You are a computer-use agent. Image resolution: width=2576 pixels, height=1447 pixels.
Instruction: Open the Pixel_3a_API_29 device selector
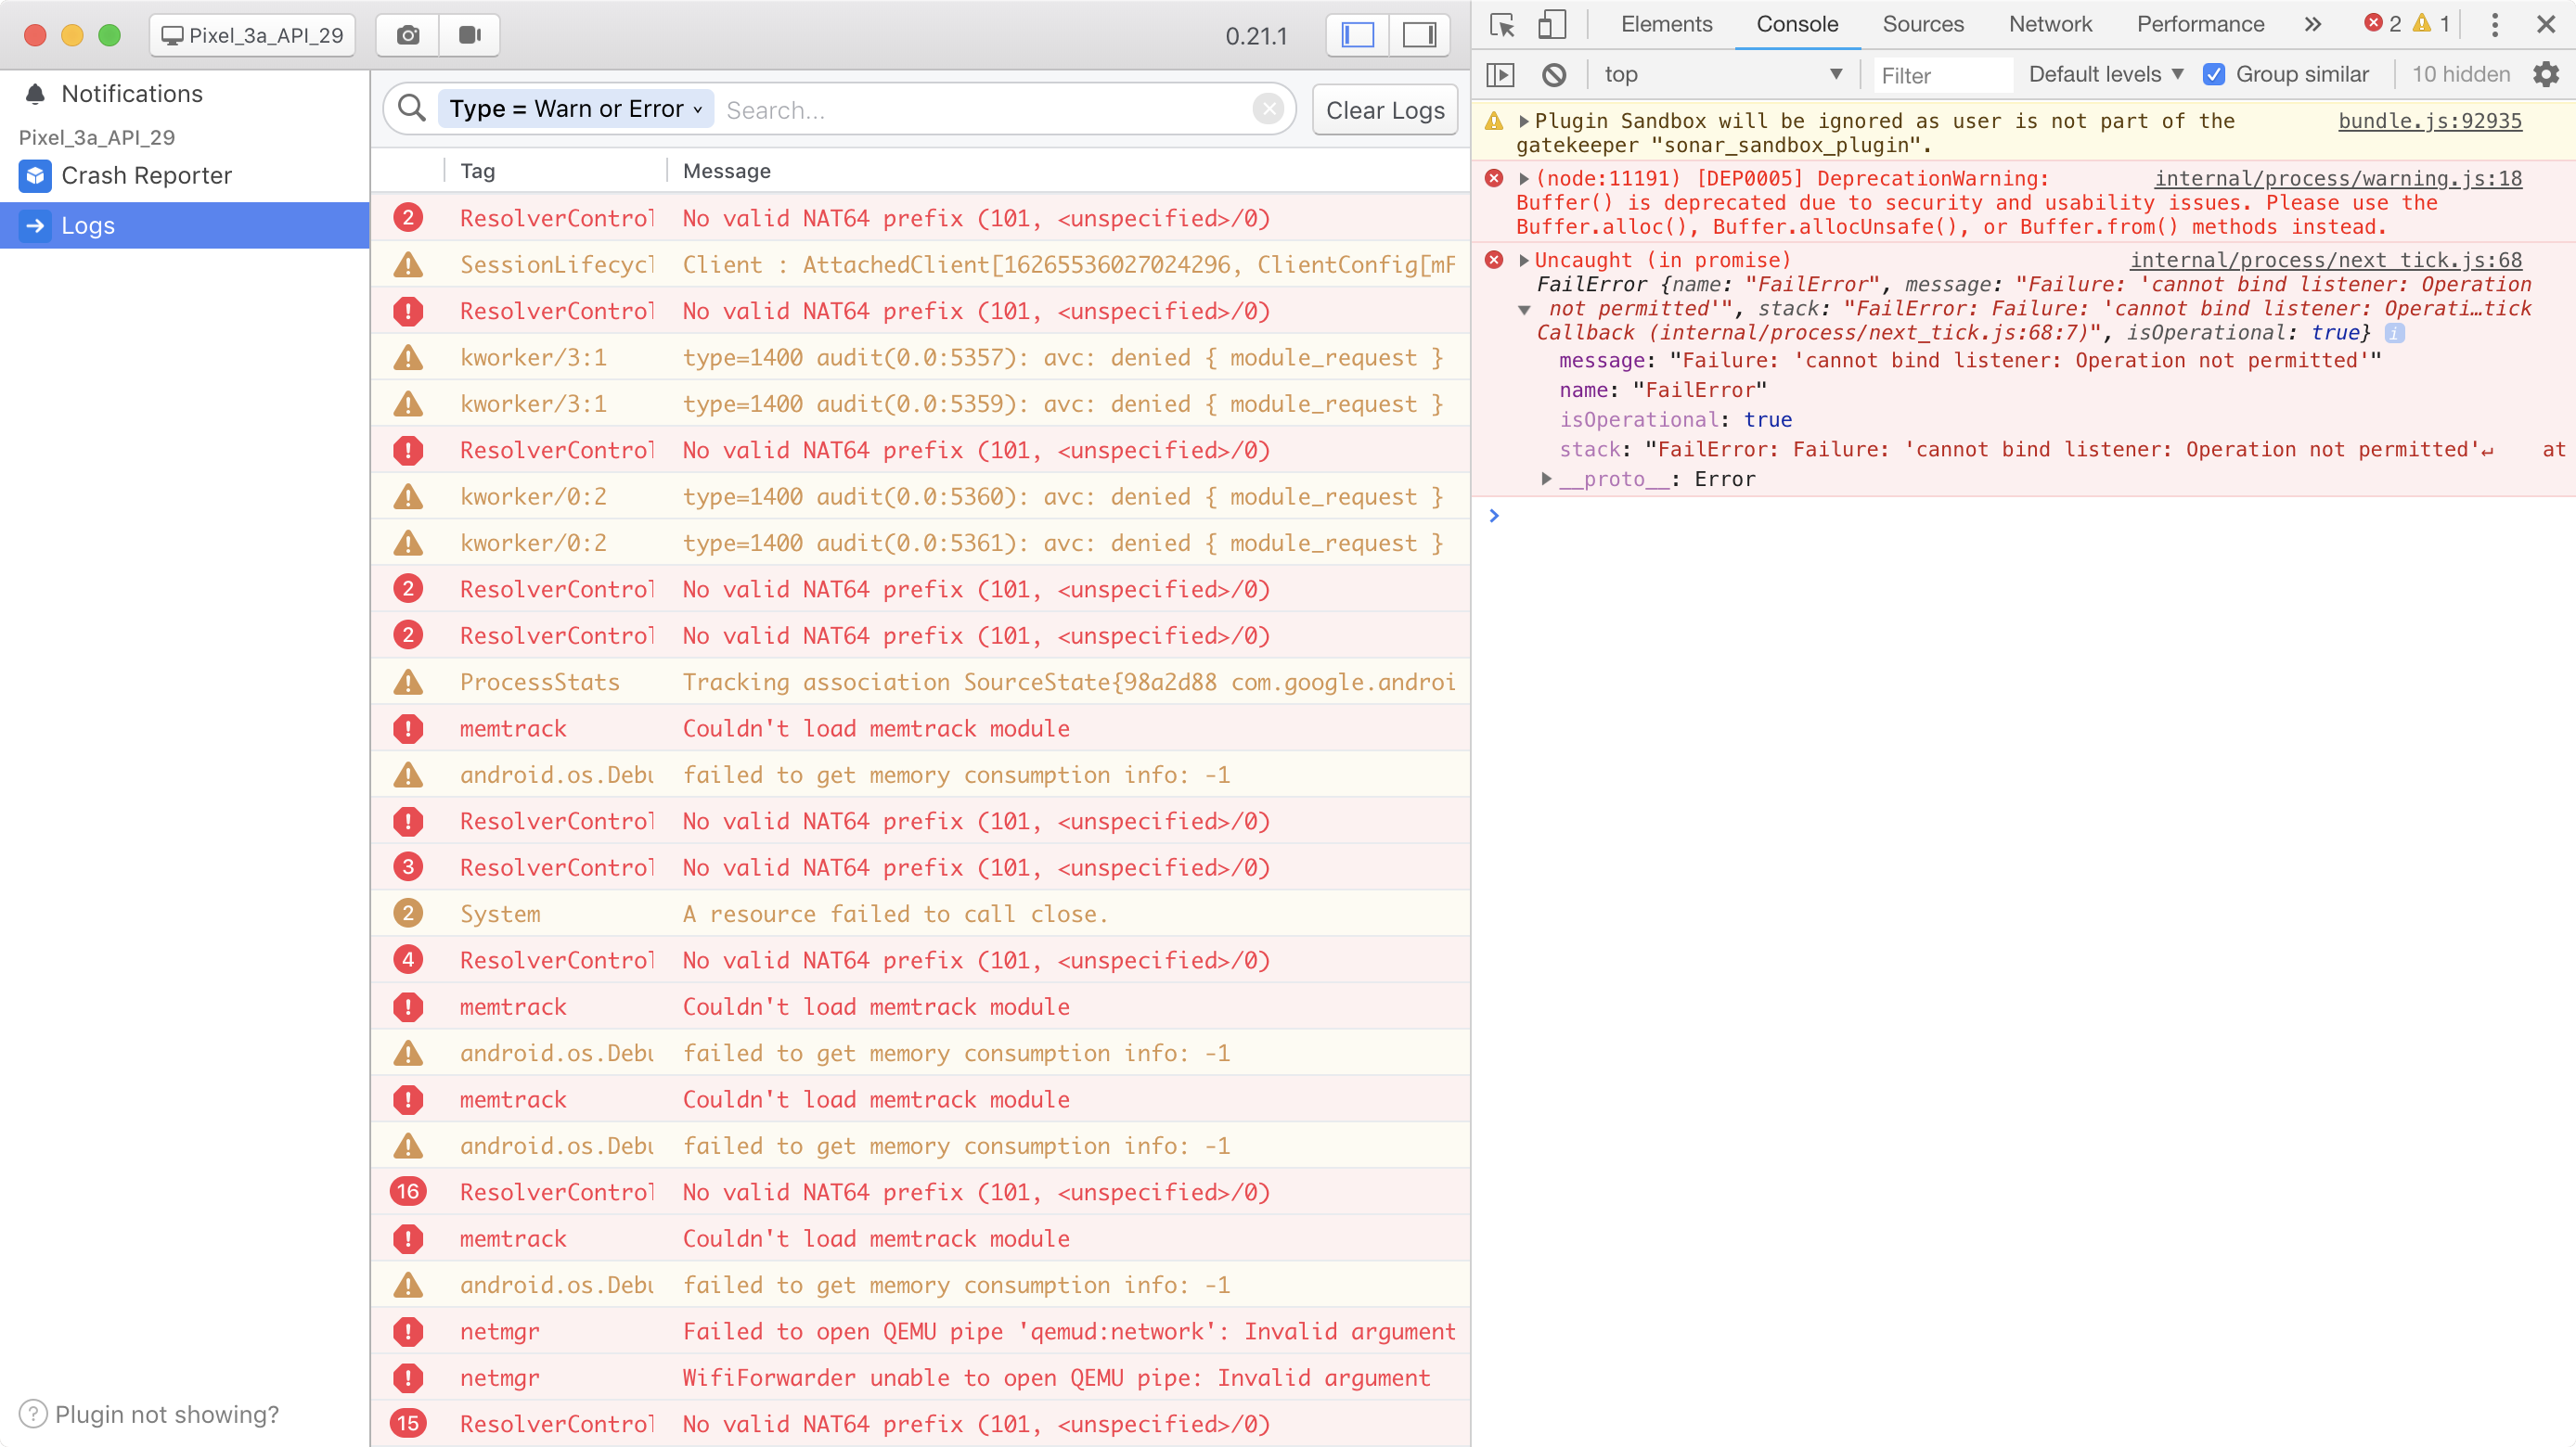252,35
